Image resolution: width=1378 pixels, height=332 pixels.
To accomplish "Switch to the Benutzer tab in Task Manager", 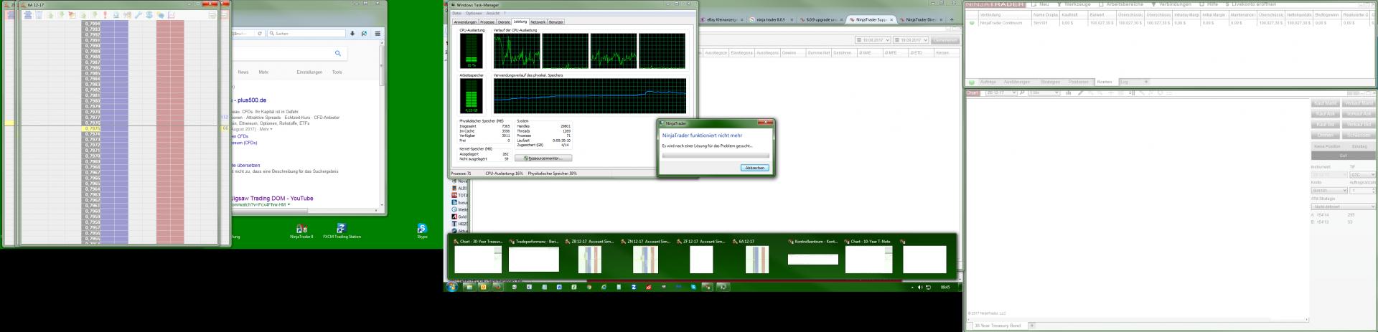I will (556, 22).
